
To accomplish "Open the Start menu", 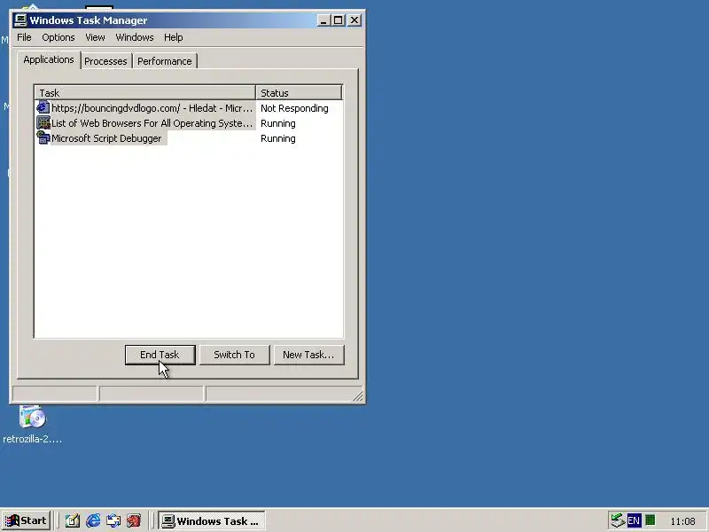I will click(27, 520).
